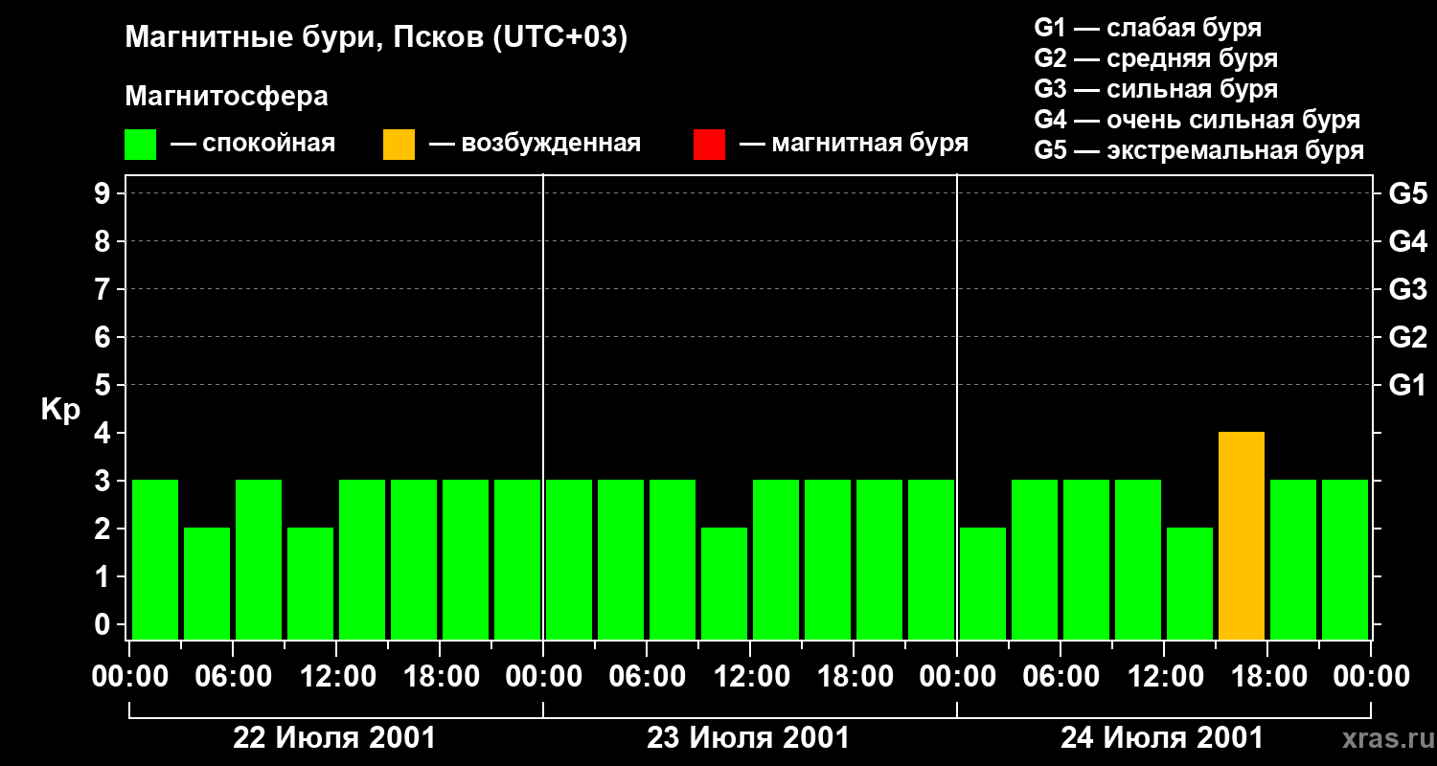Click the right-axis label 'G4'

(x=1407, y=241)
